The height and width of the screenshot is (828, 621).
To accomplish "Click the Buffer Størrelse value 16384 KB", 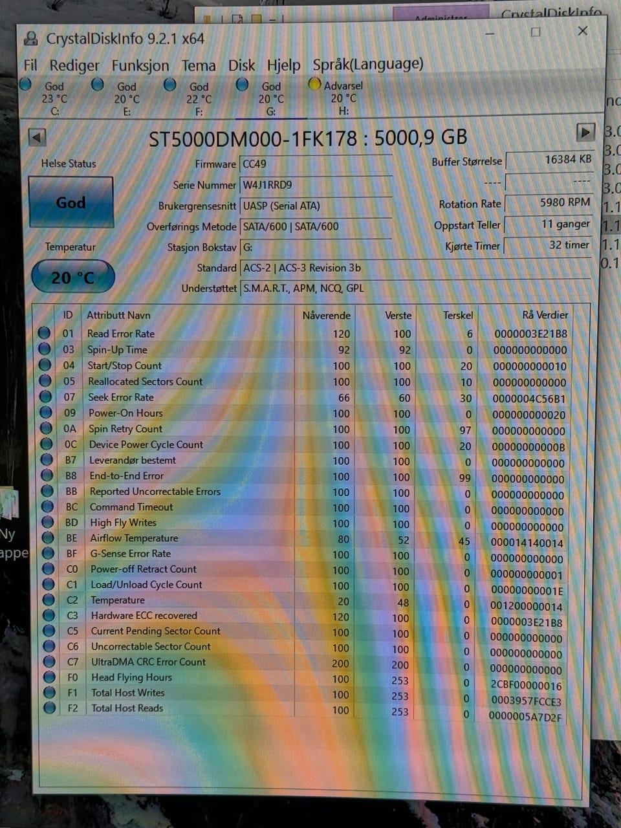I will pos(549,160).
